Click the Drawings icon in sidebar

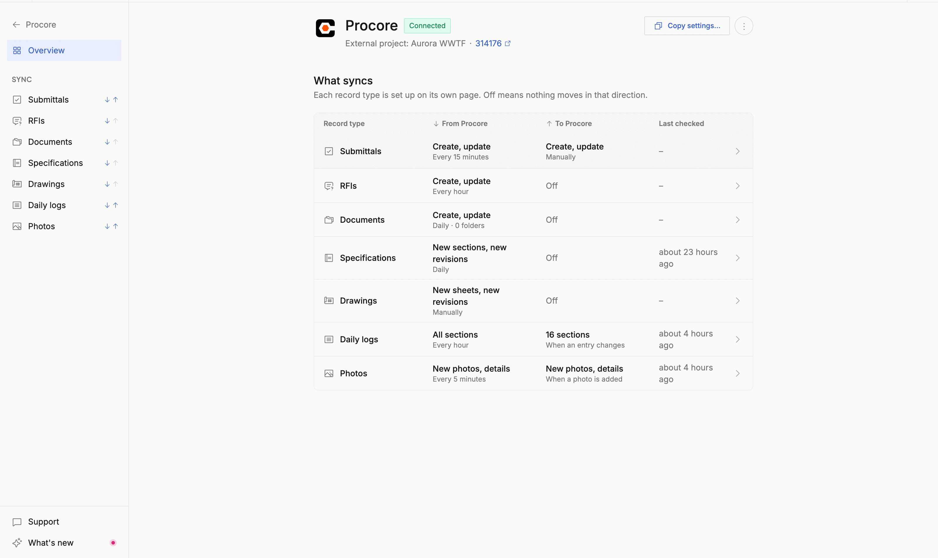tap(17, 184)
